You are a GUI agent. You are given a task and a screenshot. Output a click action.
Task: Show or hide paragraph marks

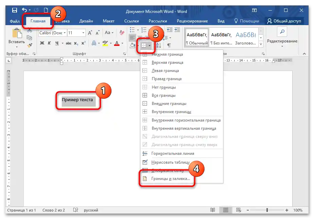coord(169,45)
